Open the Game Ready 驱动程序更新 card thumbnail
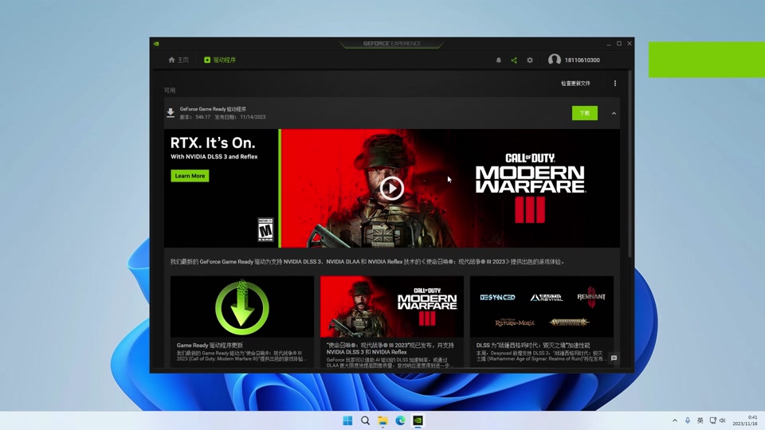 [x=242, y=307]
